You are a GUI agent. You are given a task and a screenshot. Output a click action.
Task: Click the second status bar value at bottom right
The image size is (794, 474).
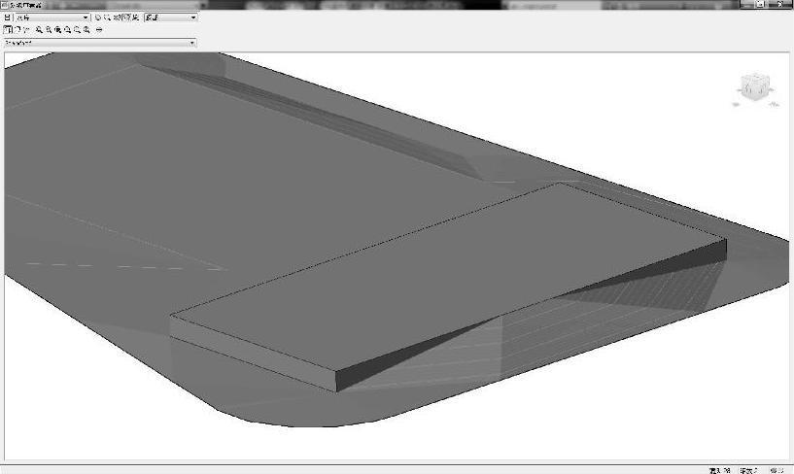click(748, 470)
